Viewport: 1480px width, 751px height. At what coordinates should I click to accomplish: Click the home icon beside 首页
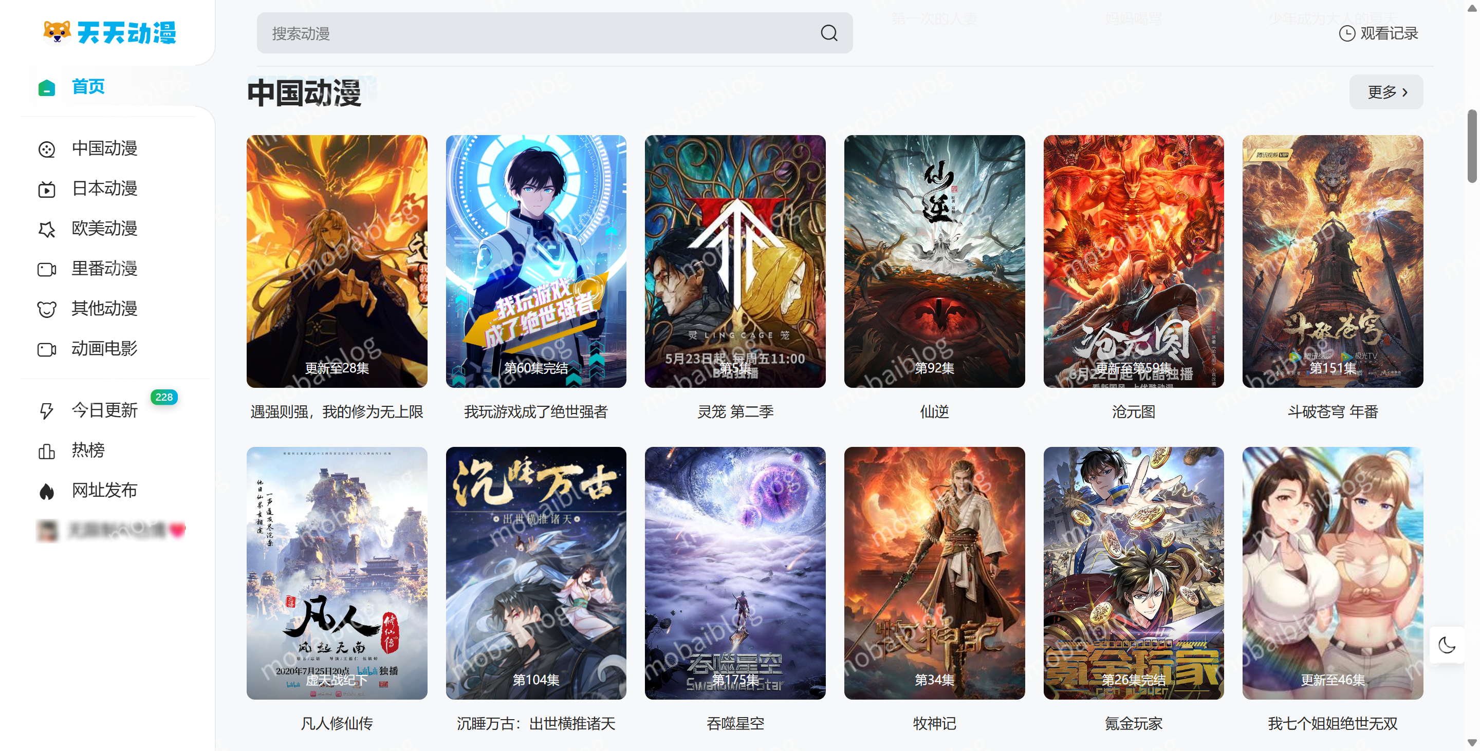click(47, 87)
